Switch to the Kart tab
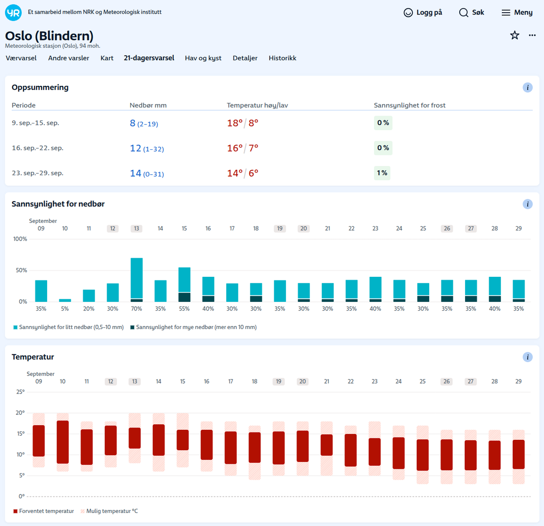544x526 pixels. 107,58
